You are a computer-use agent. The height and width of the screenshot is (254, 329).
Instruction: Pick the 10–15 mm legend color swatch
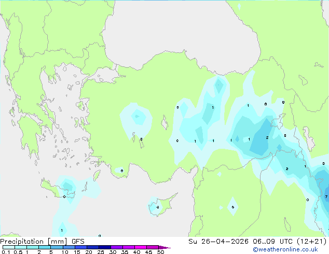(x=68, y=247)
